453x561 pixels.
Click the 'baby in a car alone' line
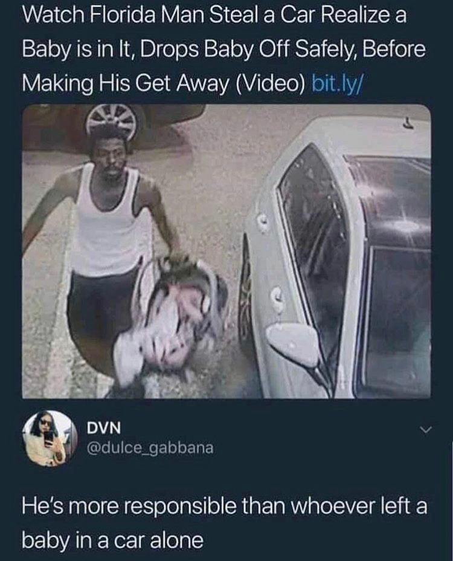[112, 540]
